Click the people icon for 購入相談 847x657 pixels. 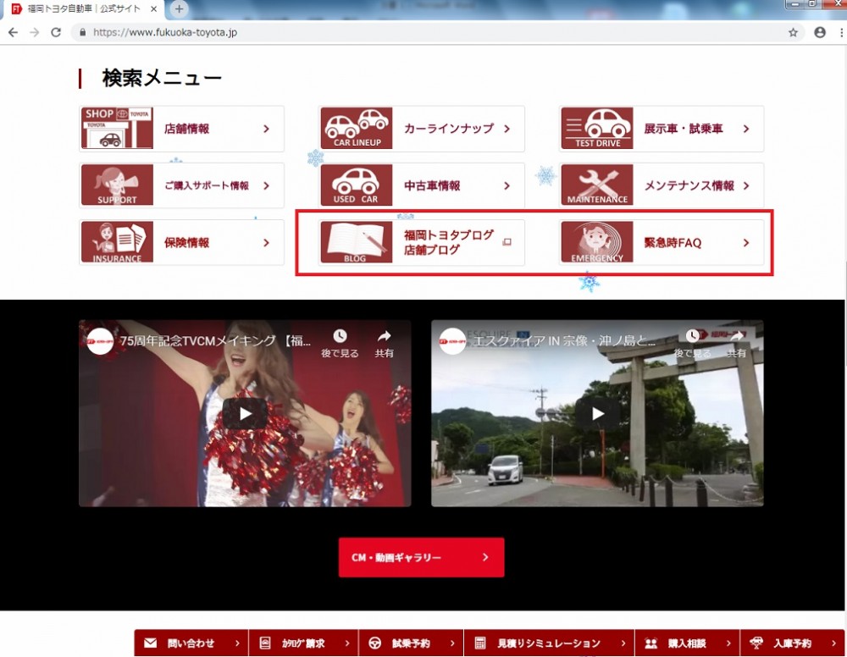[650, 643]
